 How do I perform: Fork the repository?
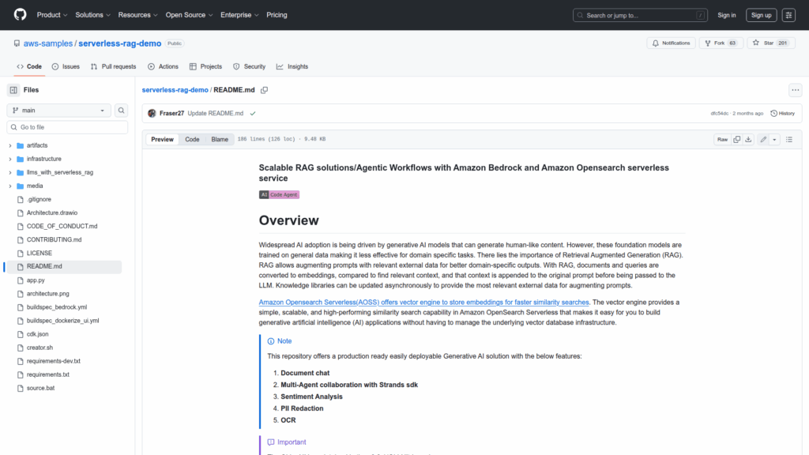[721, 43]
